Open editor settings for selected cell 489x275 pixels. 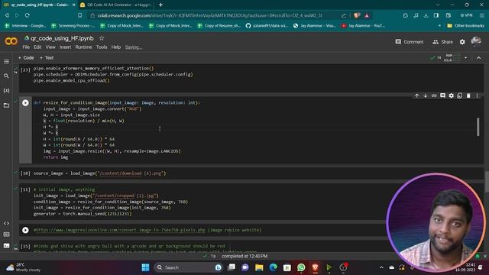coord(452,95)
